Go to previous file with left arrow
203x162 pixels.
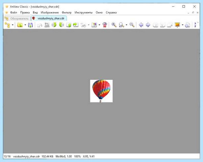pyautogui.click(x=141, y=25)
